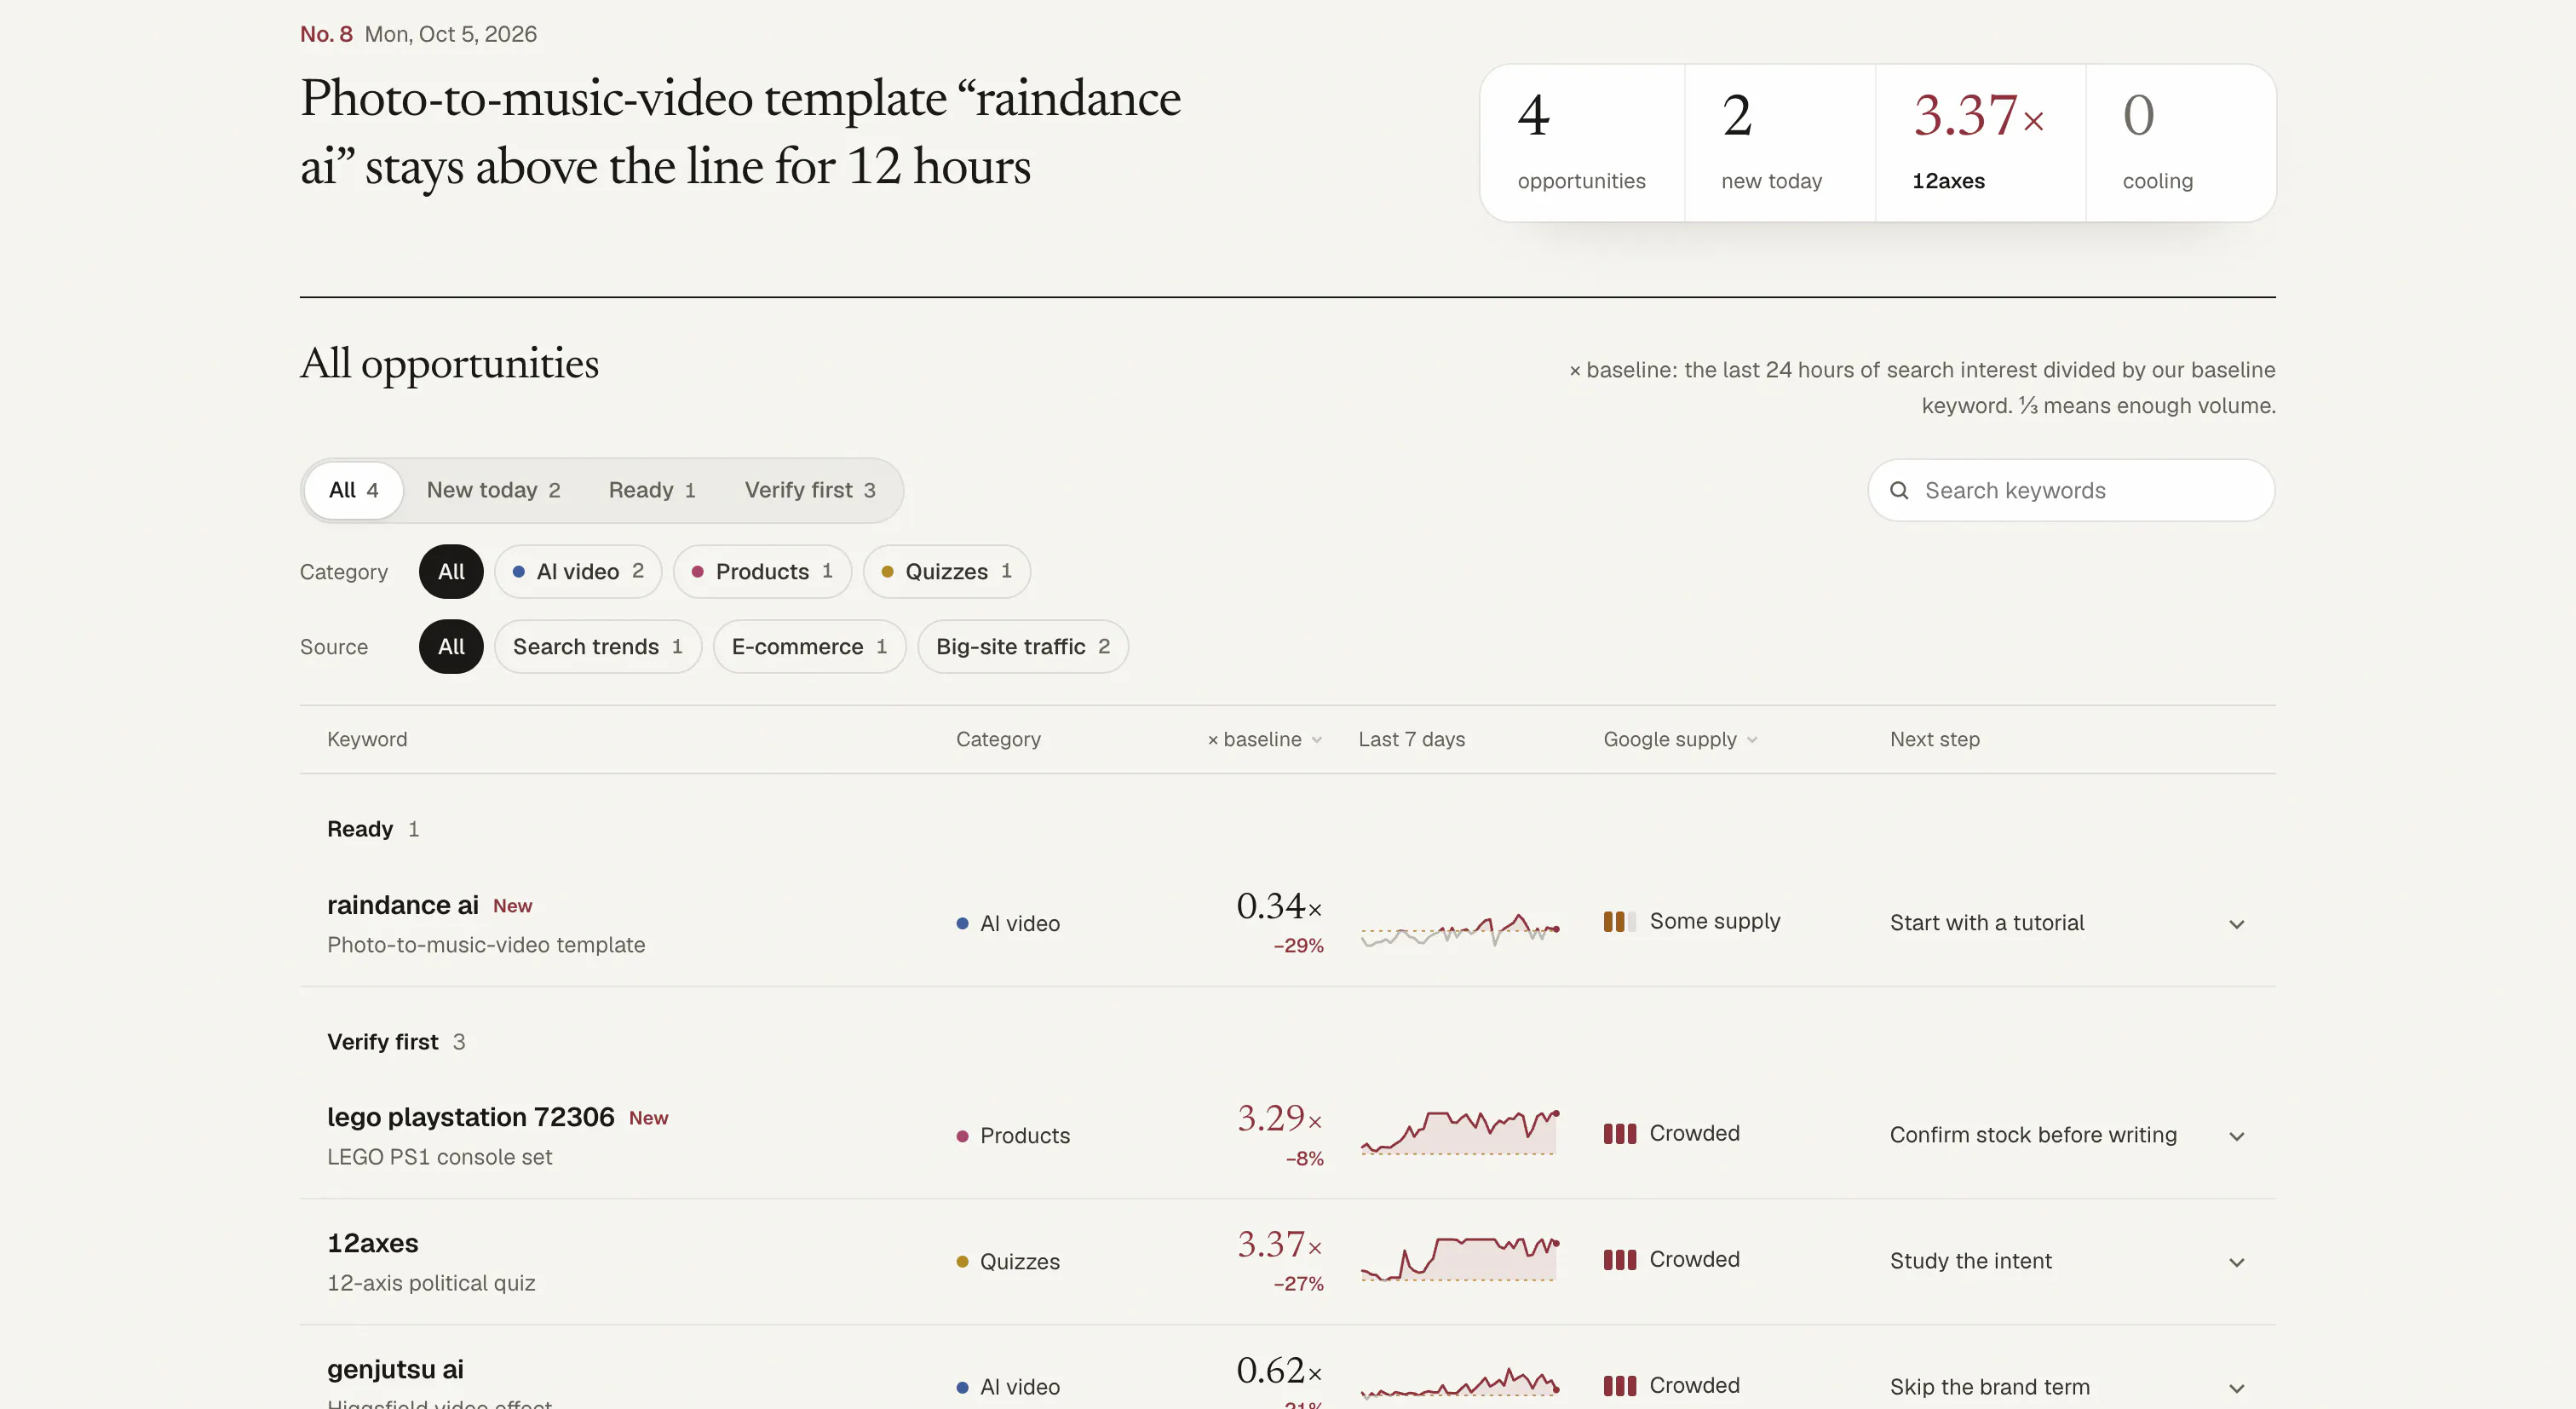
Task: Click 'Skip the brand term' text
Action: [x=1989, y=1387]
